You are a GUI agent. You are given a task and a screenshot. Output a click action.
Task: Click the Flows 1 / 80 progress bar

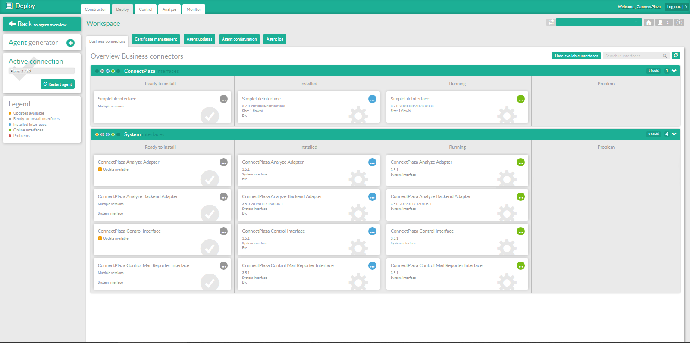42,71
